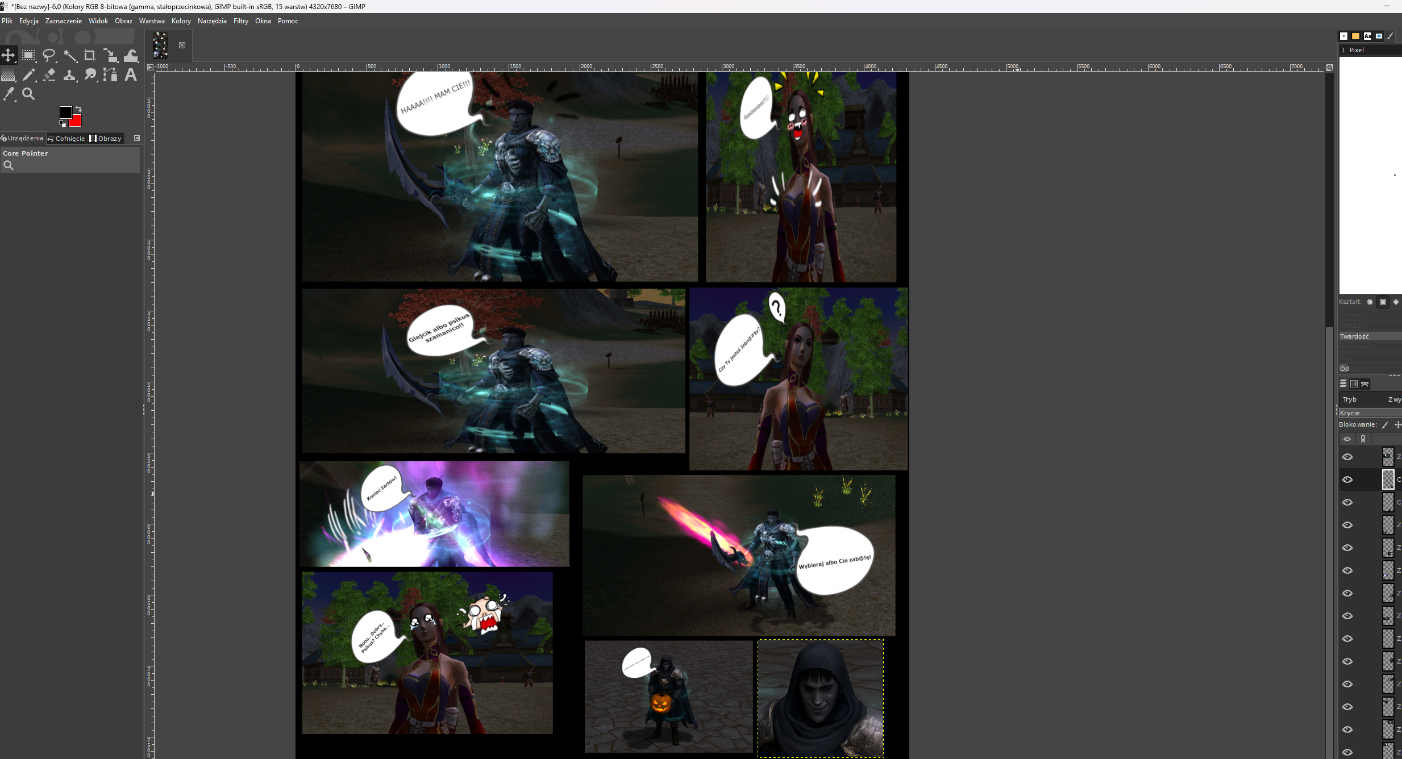Image resolution: width=1402 pixels, height=759 pixels.
Task: Open the Filtry menu
Action: [240, 21]
